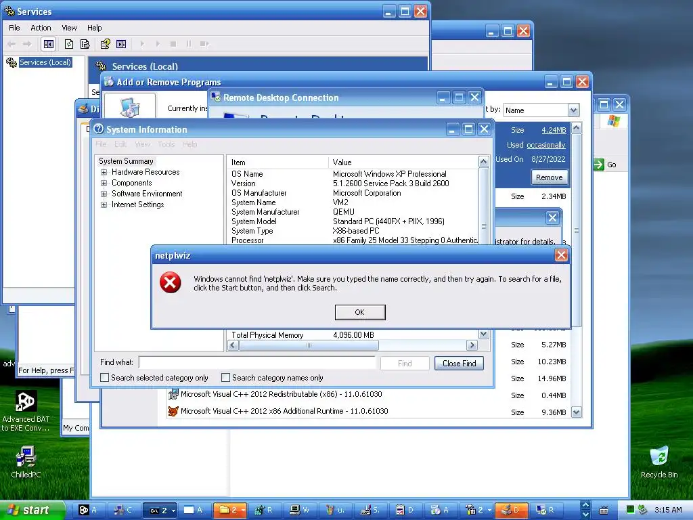The height and width of the screenshot is (520, 693).
Task: Click the Pause Service icon in Services toolbar
Action: point(189,44)
